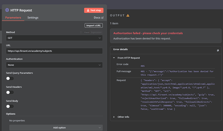Open the Add option dropdown
This screenshot has height=131, width=223.
(x=56, y=127)
